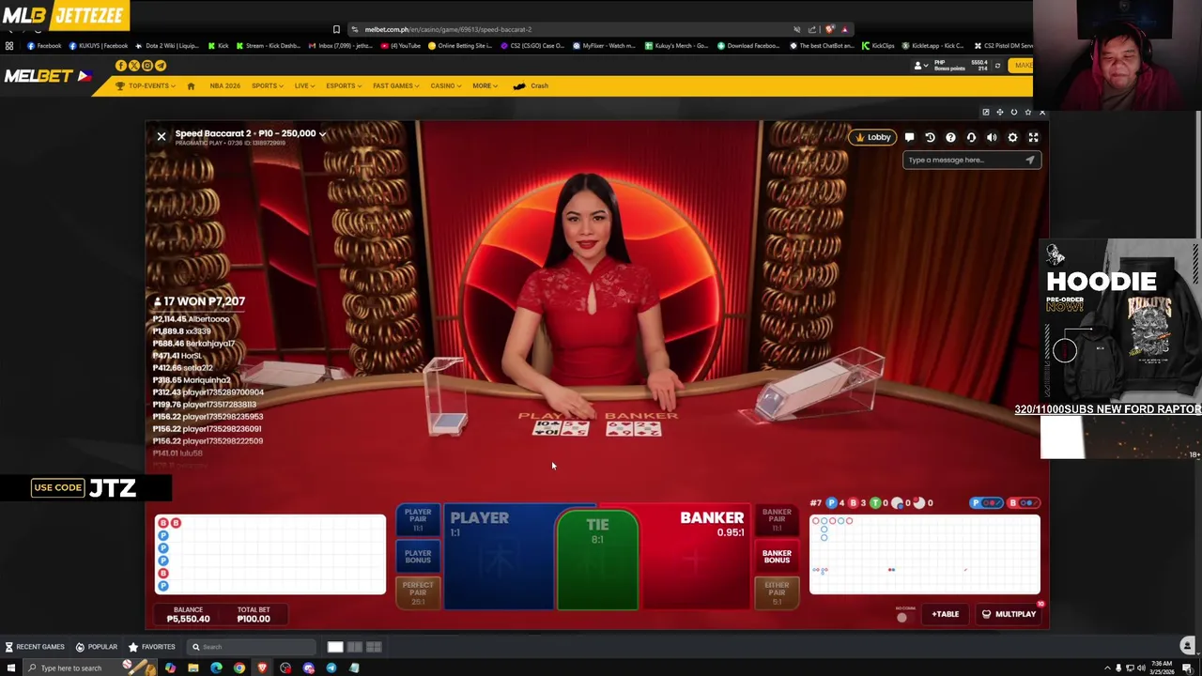Refresh account balance icon

[x=997, y=66]
